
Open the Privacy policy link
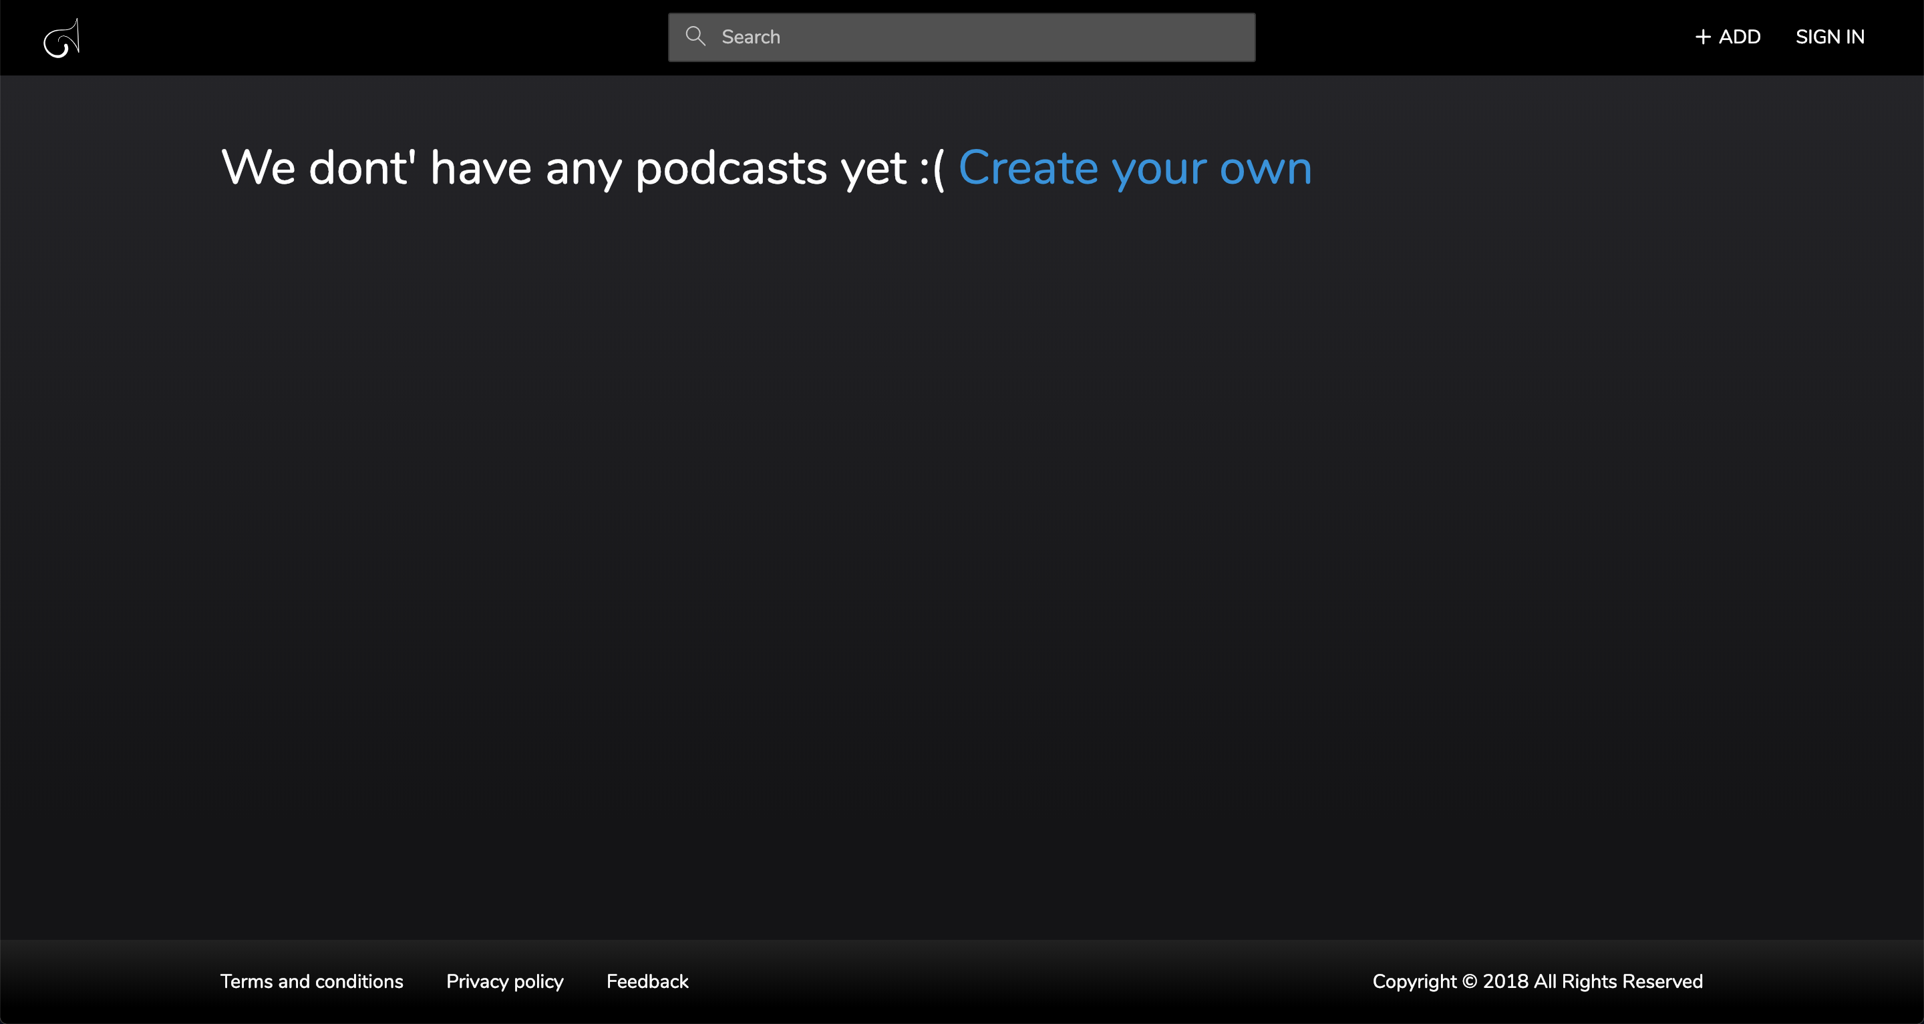tap(504, 981)
